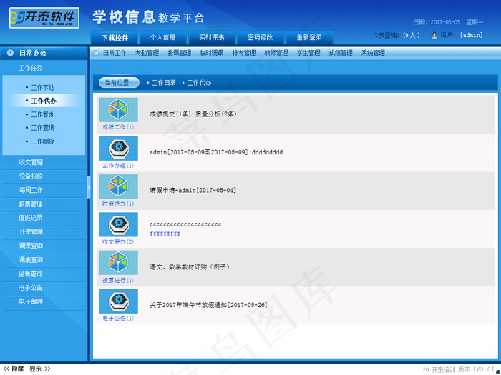Open the 密码修改 tab
The width and height of the screenshot is (501, 375).
tap(260, 37)
